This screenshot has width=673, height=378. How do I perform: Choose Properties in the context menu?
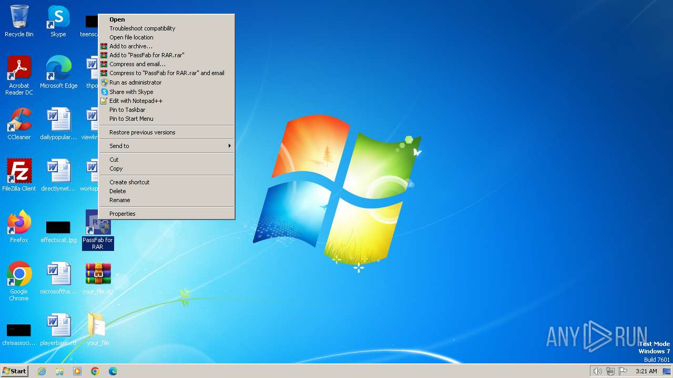click(x=166, y=214)
